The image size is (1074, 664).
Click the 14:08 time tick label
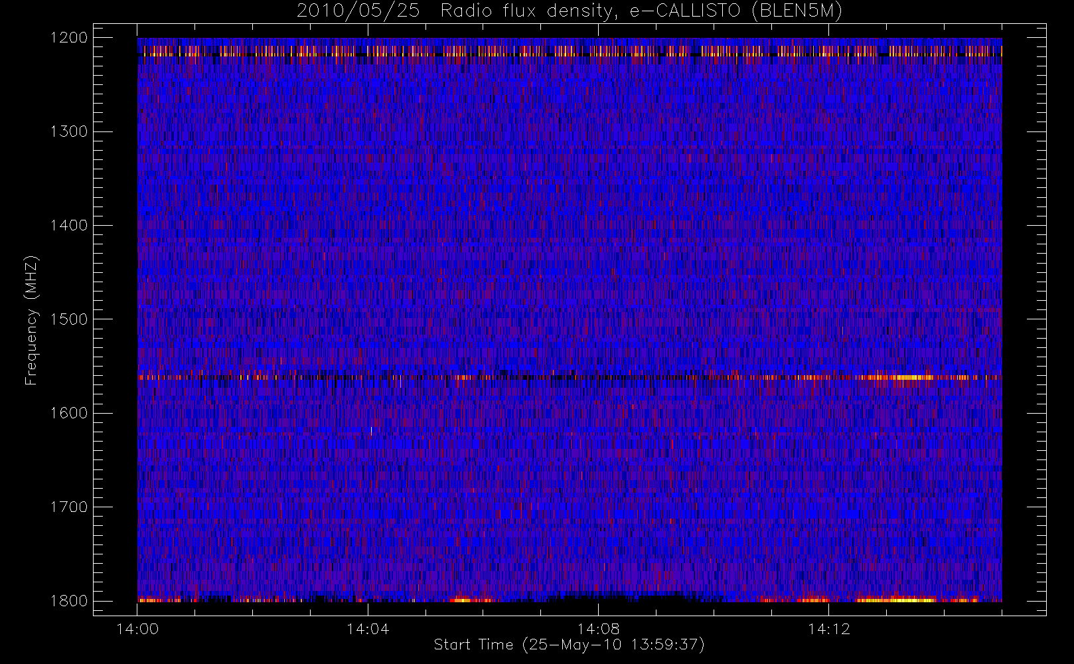(x=598, y=629)
